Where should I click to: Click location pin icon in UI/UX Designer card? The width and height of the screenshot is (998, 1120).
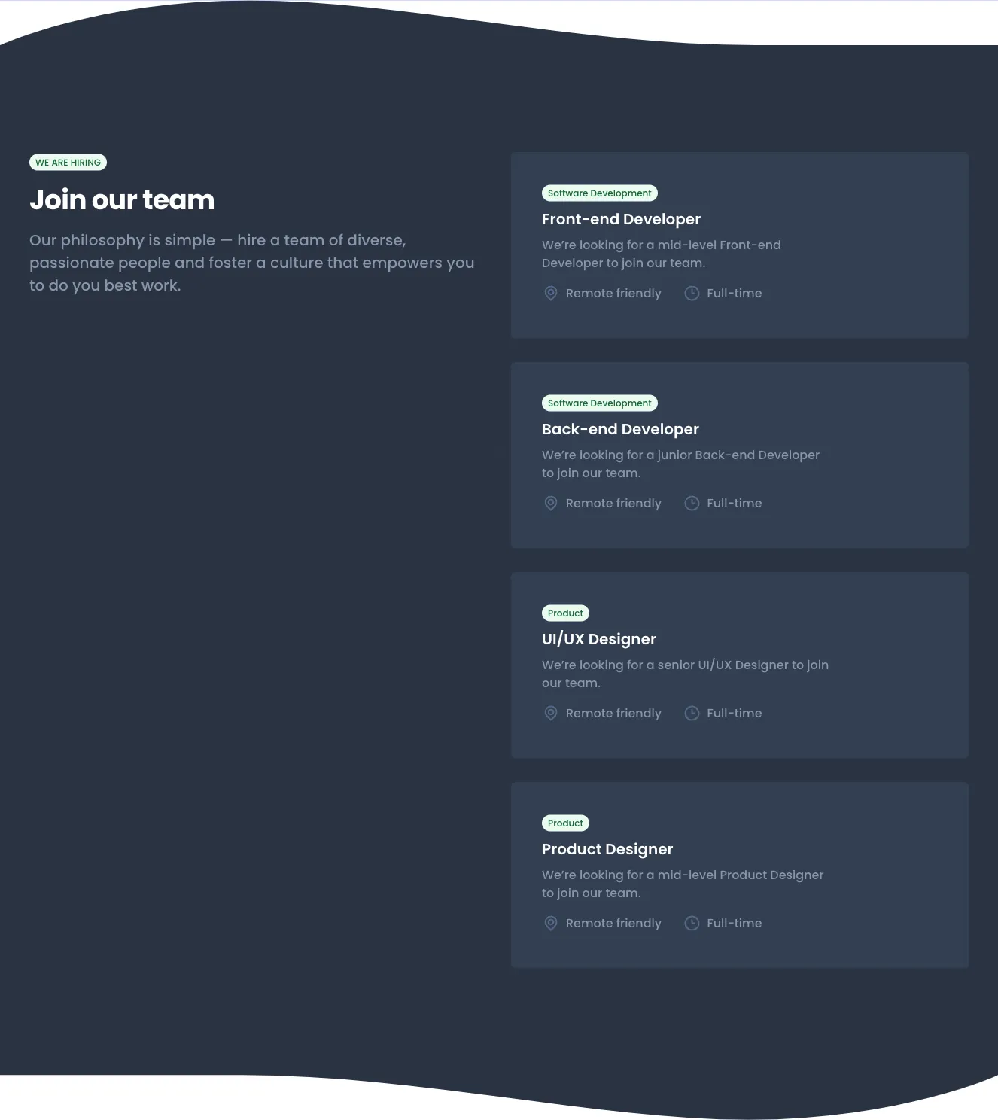coord(551,714)
